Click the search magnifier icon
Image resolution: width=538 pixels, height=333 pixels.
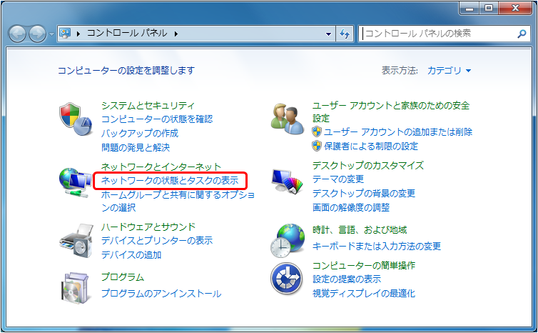522,34
